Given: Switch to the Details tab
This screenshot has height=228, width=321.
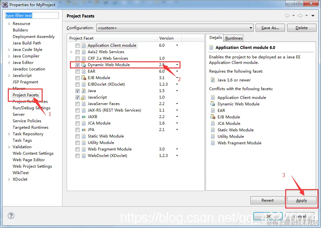Looking at the screenshot, I should point(216,38).
